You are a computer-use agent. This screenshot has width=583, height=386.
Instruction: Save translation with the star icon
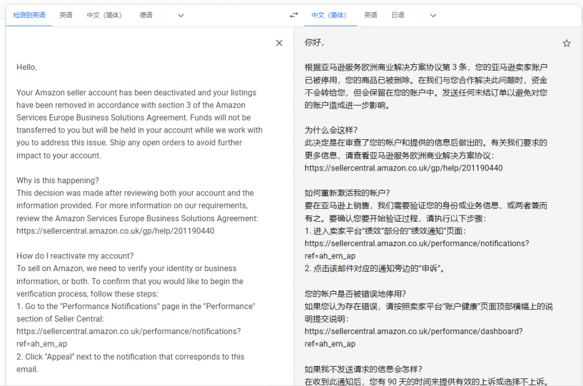566,44
